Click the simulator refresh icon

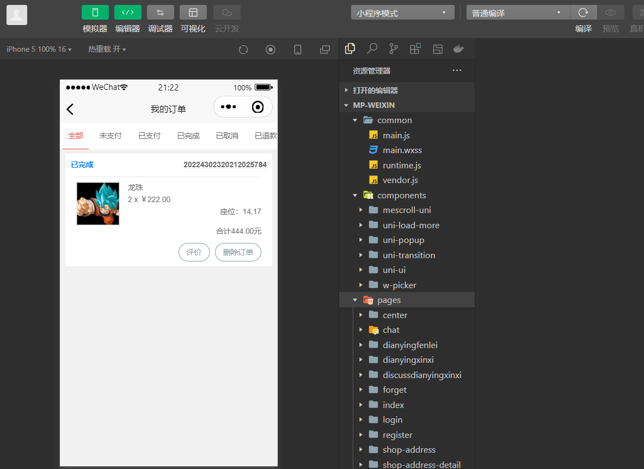tap(243, 50)
